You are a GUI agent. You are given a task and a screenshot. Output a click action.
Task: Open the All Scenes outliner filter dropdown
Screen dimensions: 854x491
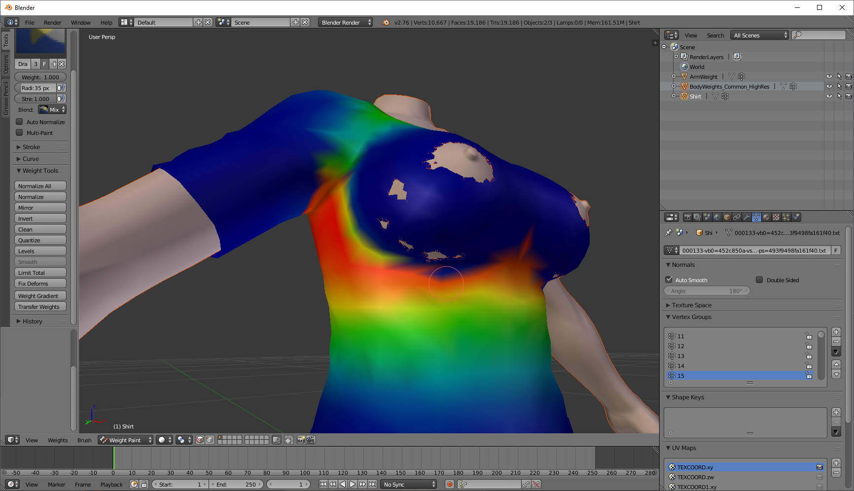[760, 35]
